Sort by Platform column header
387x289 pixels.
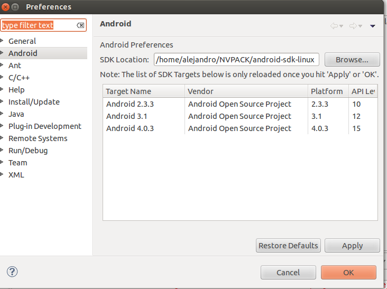coord(328,91)
